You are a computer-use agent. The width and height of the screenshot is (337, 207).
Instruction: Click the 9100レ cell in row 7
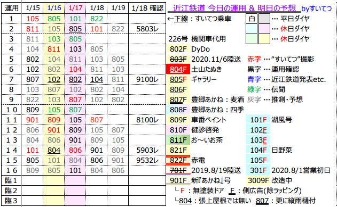click(147, 79)
